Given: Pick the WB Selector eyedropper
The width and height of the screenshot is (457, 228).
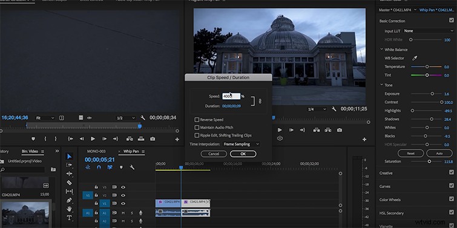Looking at the screenshot, I should click(415, 58).
